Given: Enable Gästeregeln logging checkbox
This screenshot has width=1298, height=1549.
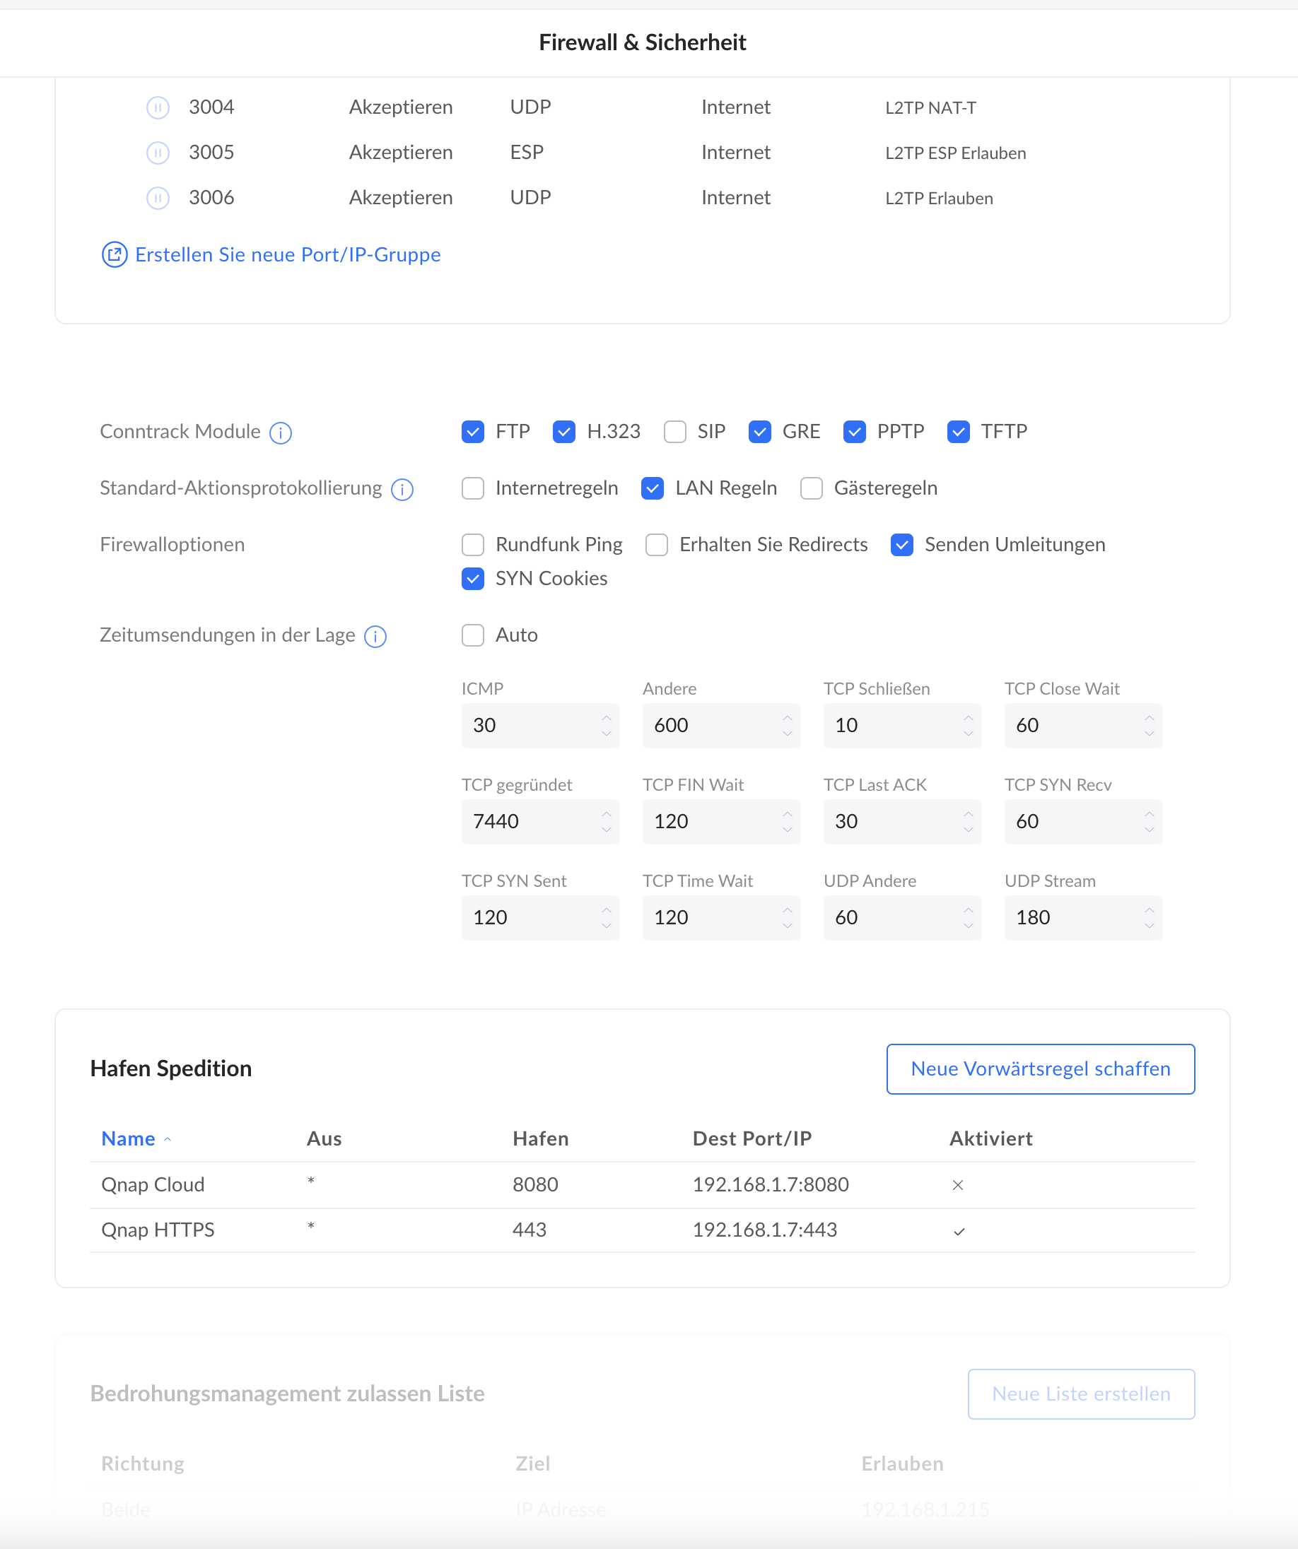Looking at the screenshot, I should [x=812, y=488].
